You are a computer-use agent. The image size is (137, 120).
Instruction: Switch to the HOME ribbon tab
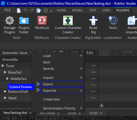[x=61, y=10]
